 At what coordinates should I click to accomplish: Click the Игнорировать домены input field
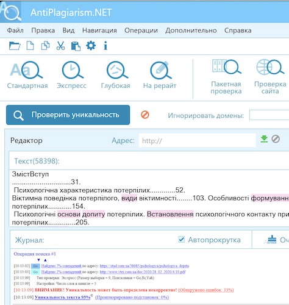[269, 115]
